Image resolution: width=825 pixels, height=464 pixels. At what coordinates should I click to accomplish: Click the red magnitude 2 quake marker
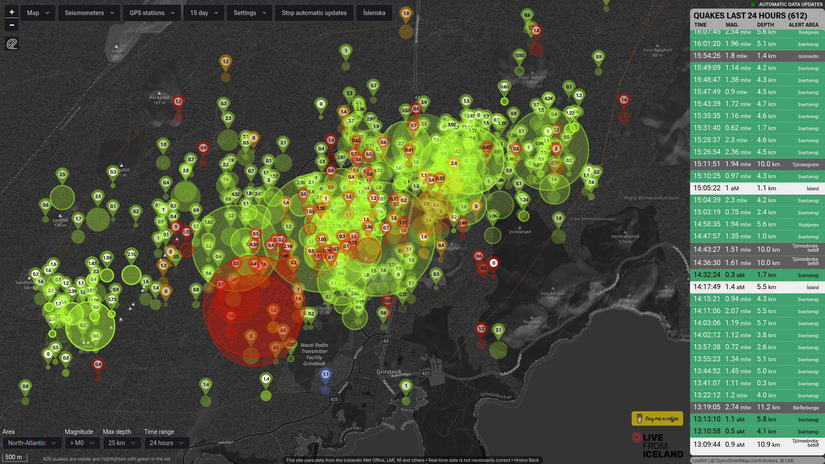point(251,336)
